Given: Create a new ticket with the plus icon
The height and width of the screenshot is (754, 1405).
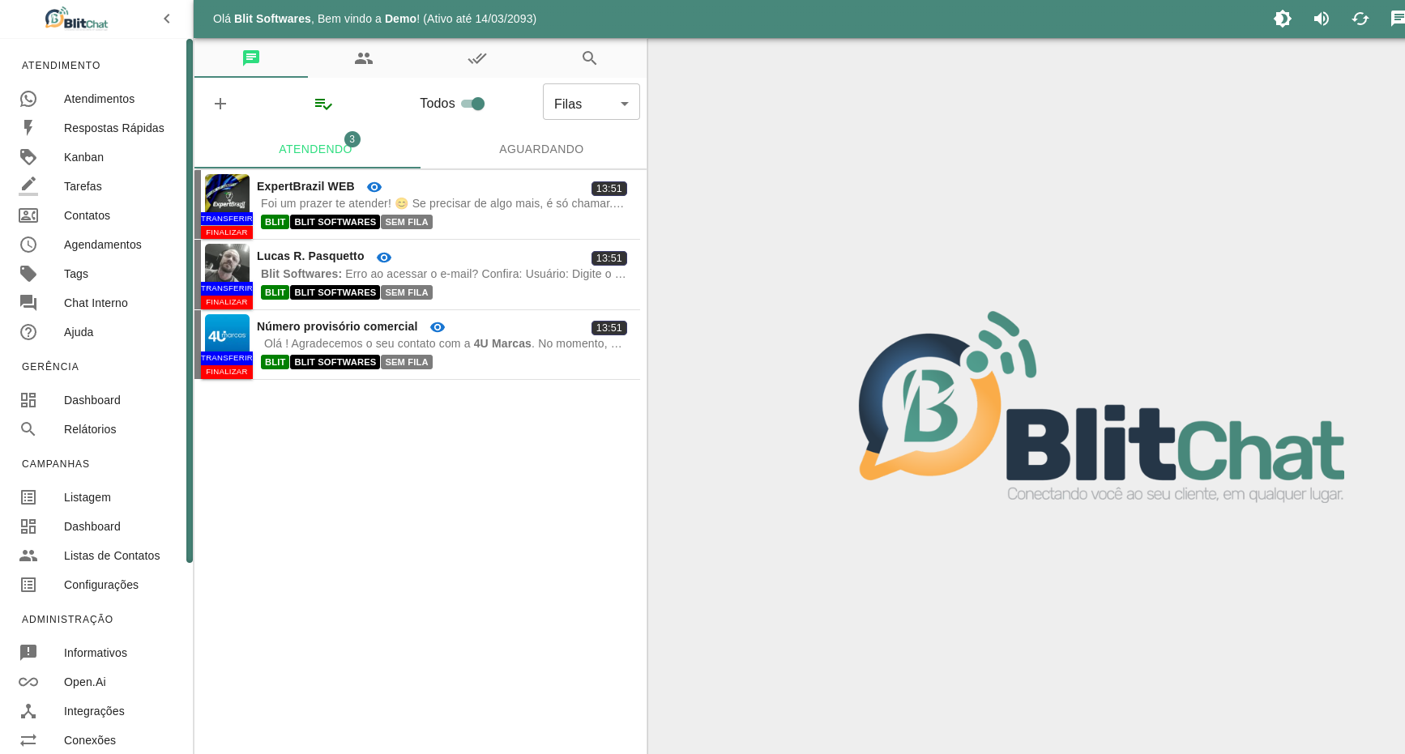Looking at the screenshot, I should click(x=220, y=104).
